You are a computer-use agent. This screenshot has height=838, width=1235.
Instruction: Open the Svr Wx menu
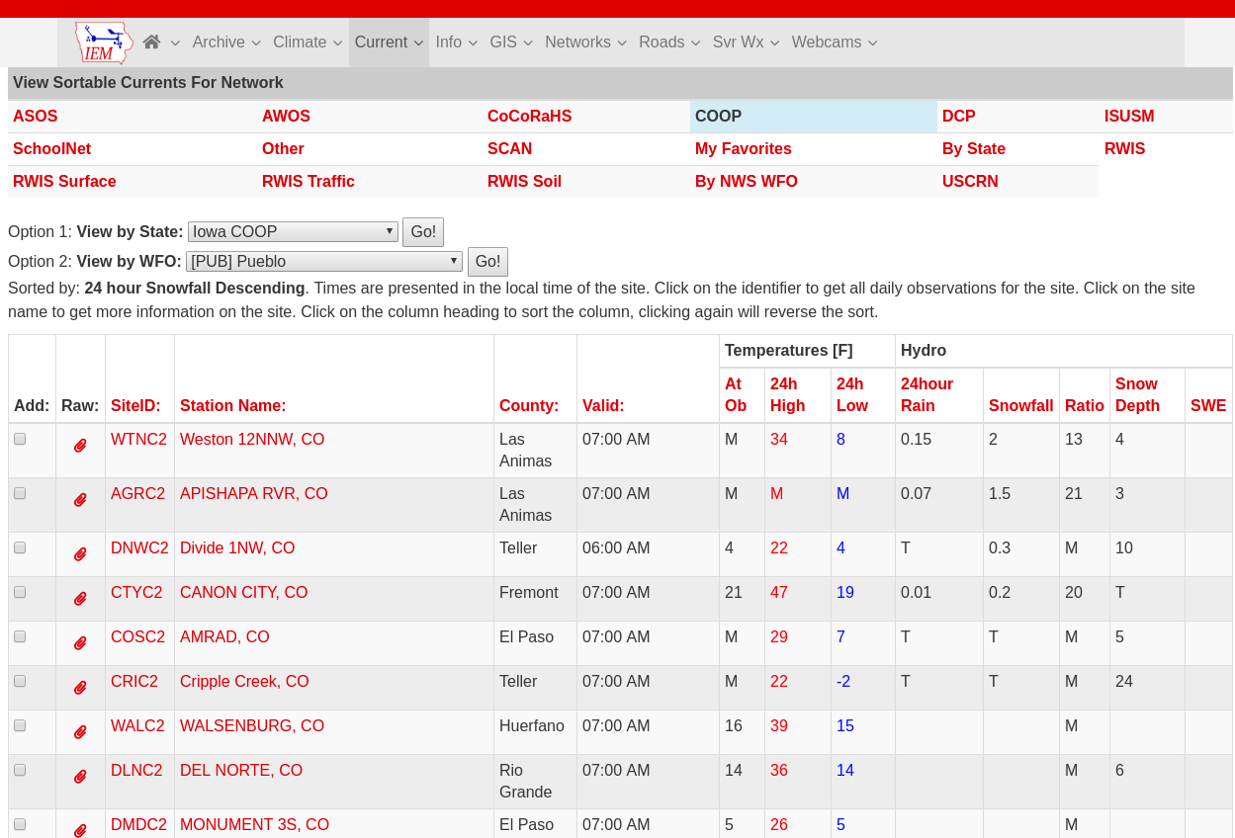747,42
